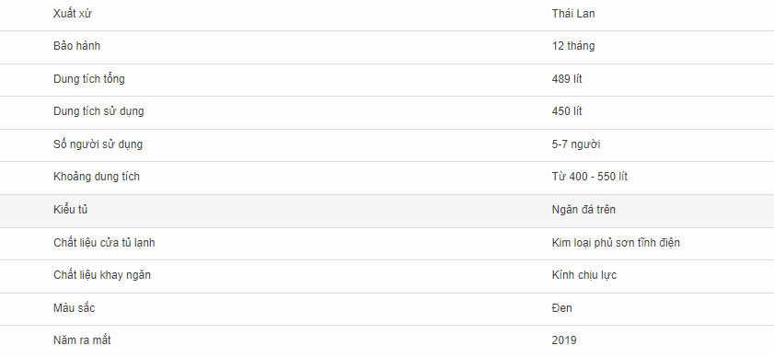Click the 'Từ 400 - 550 lít' value
The width and height of the screenshot is (774, 357).
589,177
